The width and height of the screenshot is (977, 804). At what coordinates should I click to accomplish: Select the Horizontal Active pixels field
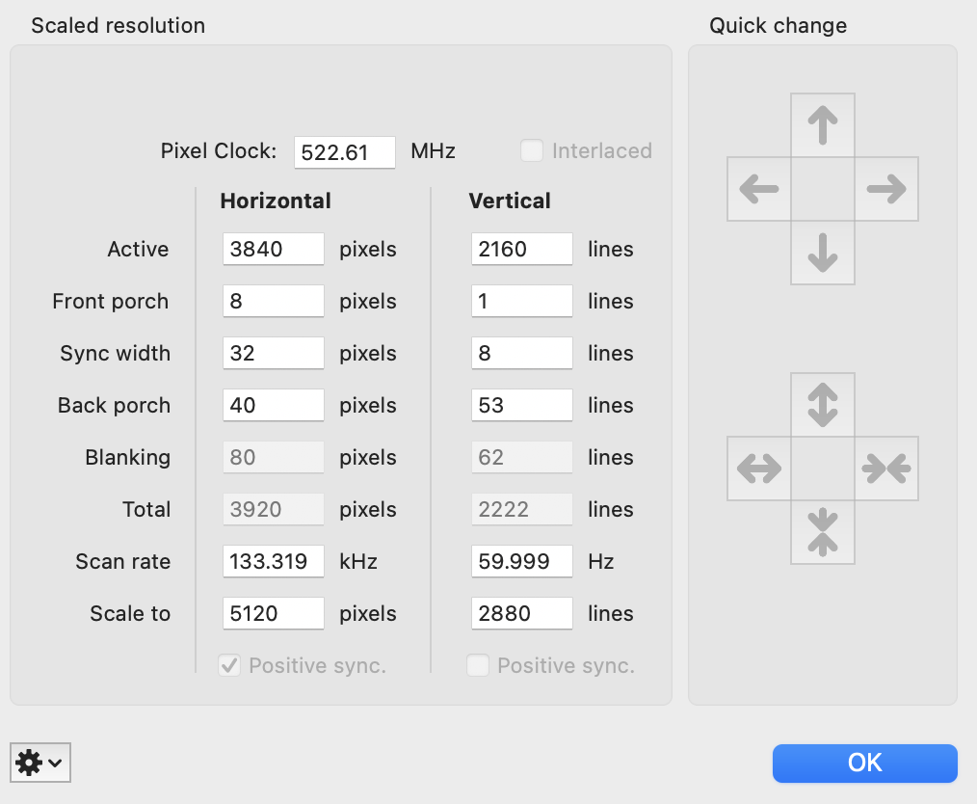click(274, 249)
